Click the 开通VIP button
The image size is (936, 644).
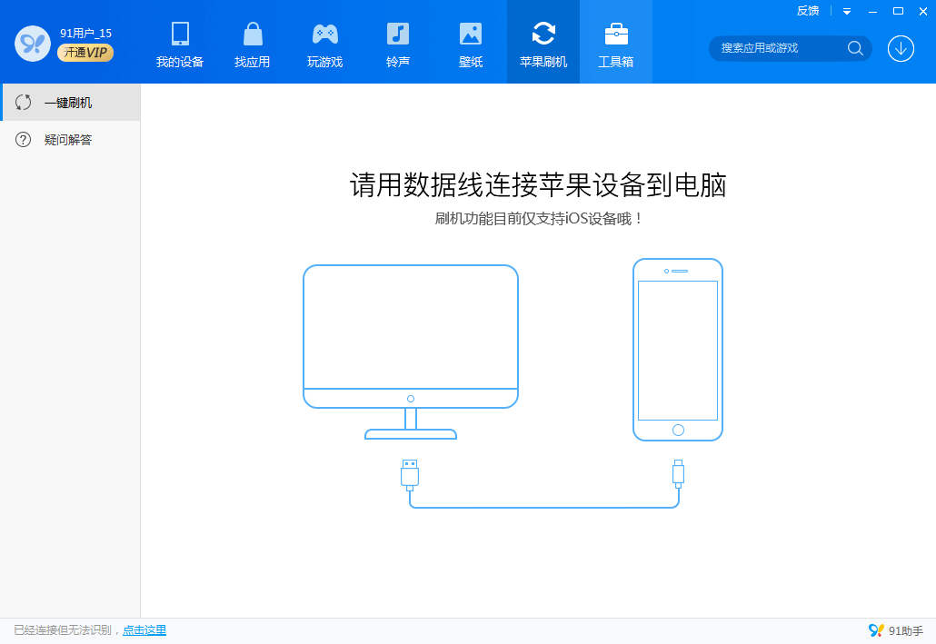click(85, 53)
